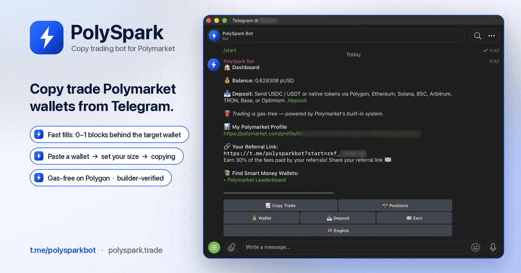Click the Deposit bot button

pos(338,218)
